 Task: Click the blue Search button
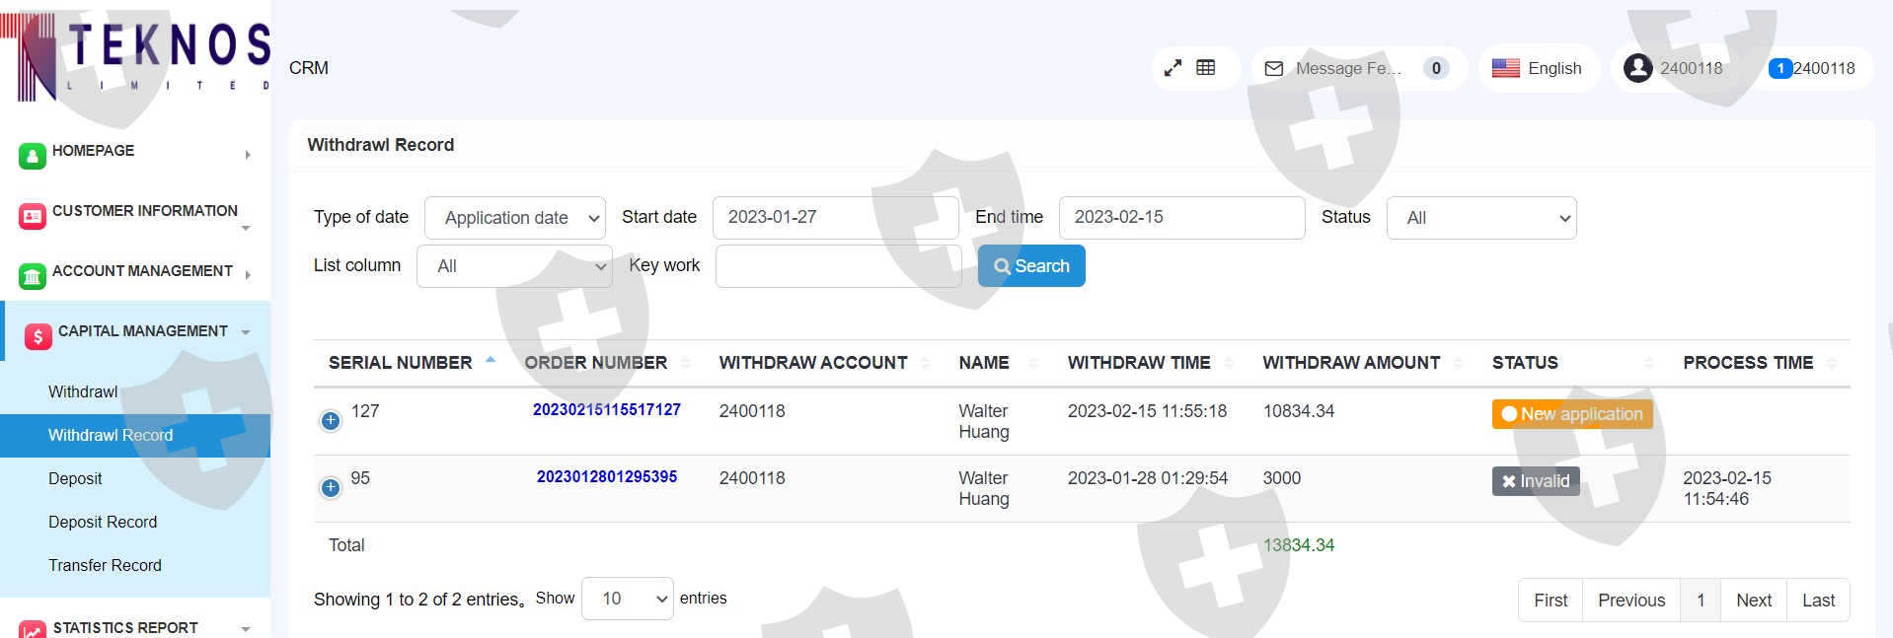[x=1031, y=266]
